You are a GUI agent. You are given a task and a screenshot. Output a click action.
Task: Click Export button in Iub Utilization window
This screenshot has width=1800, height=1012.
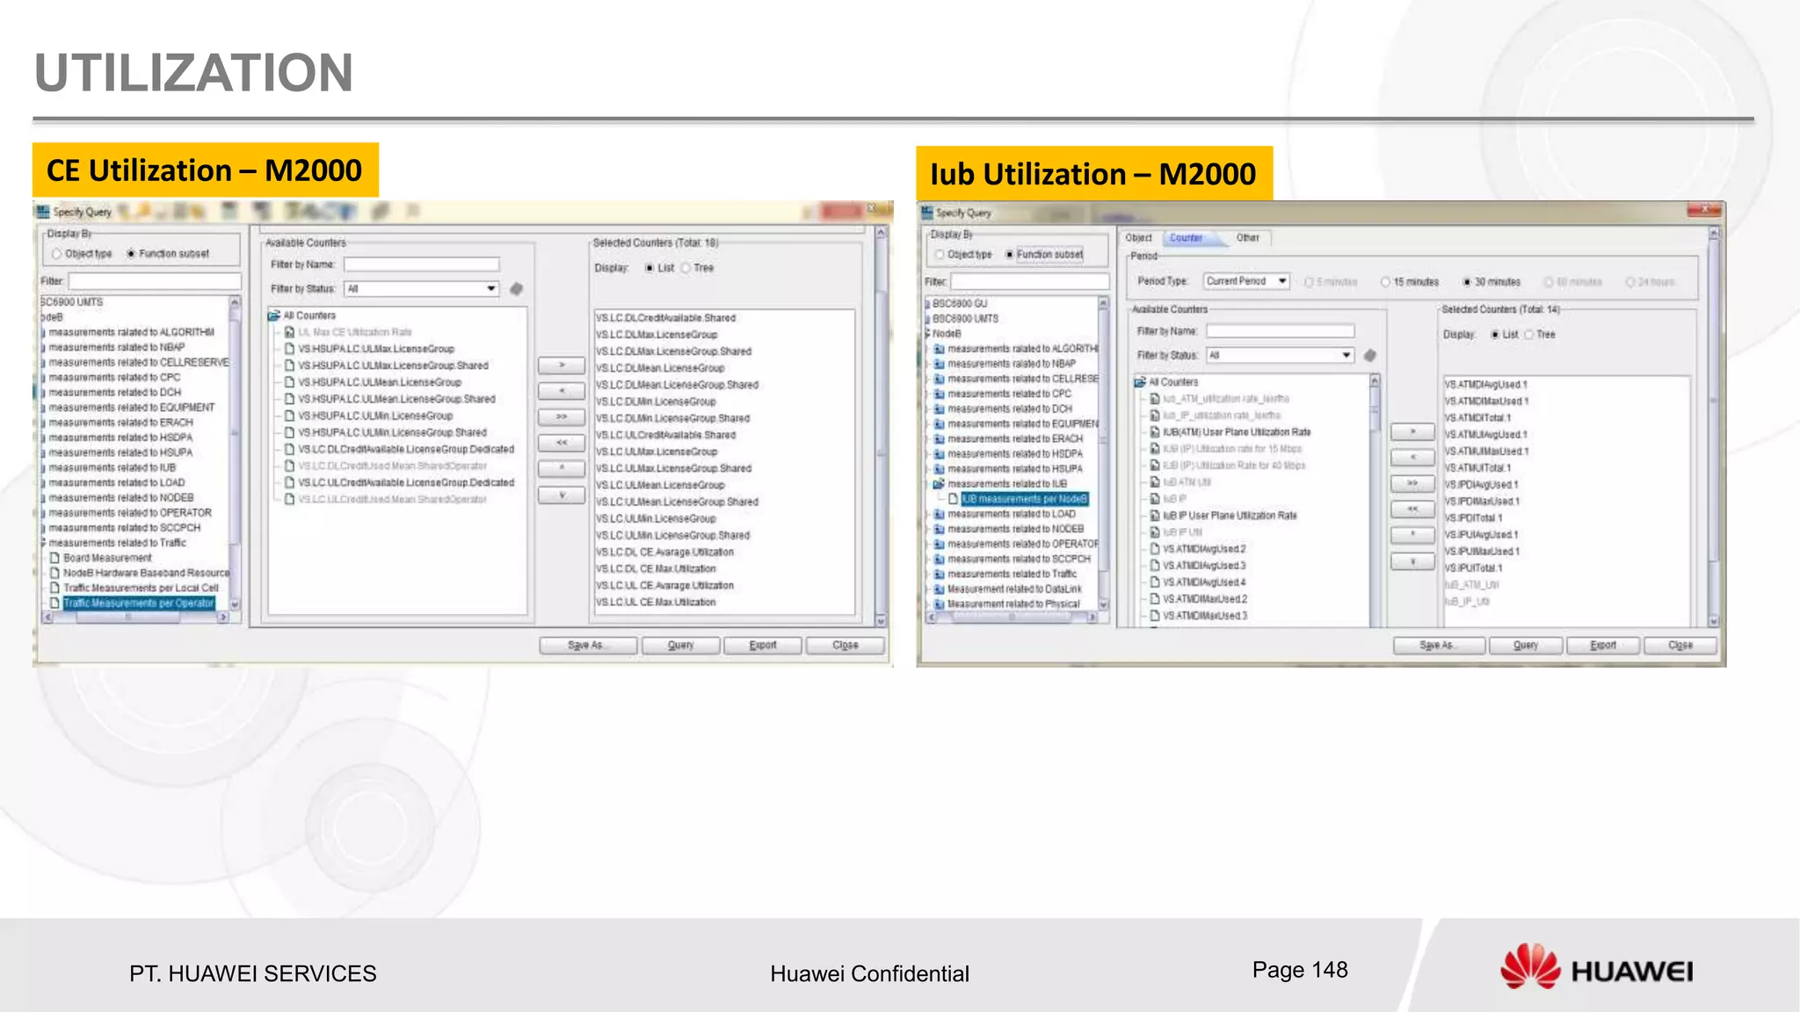pos(1602,645)
